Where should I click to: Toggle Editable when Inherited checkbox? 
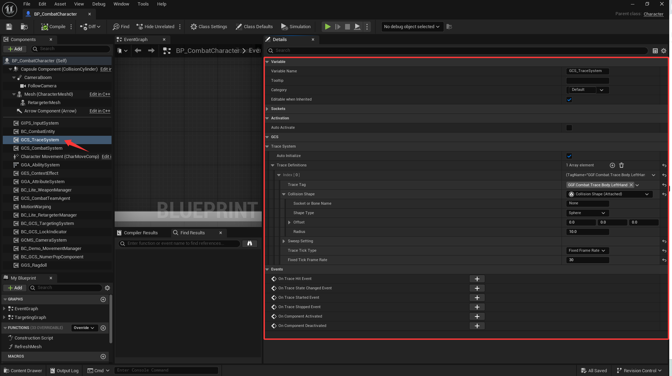pos(569,99)
